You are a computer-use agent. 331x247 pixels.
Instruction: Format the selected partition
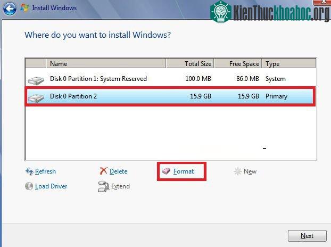(184, 171)
